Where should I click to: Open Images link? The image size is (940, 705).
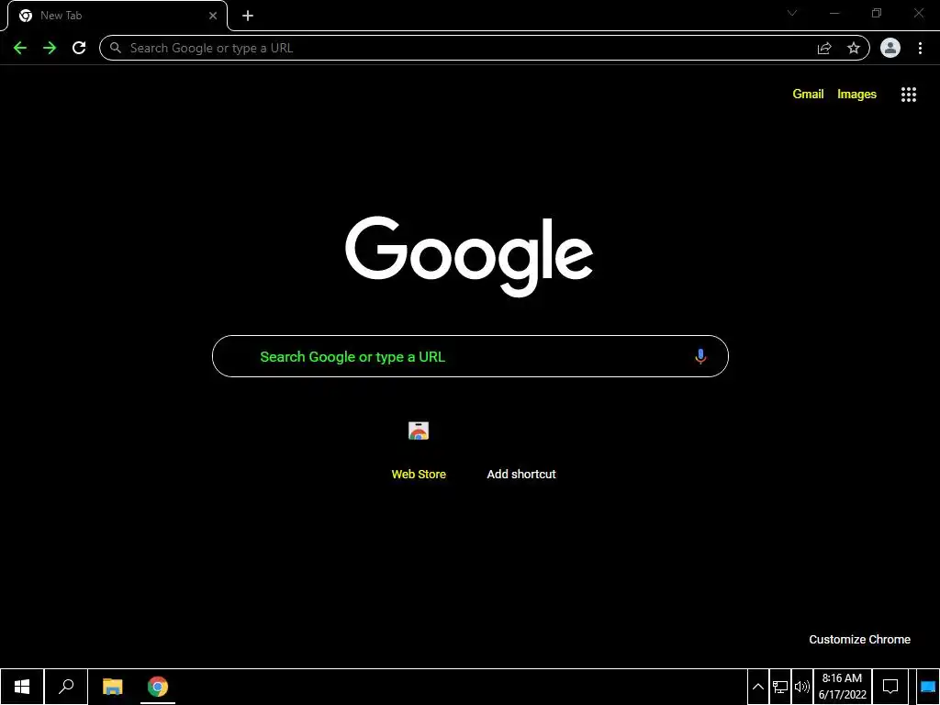(856, 95)
